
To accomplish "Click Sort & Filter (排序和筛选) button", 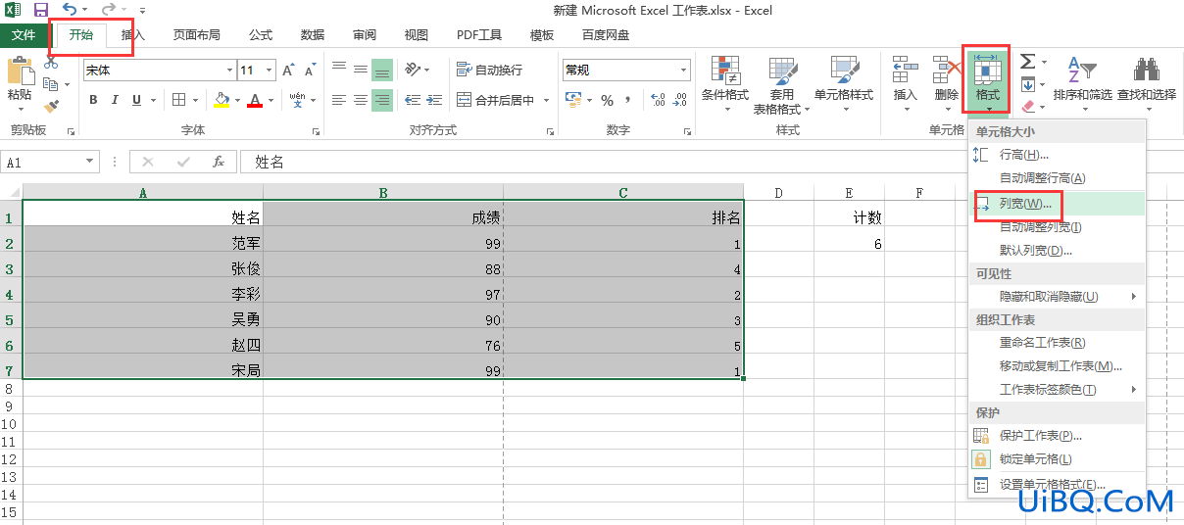I will [1082, 80].
